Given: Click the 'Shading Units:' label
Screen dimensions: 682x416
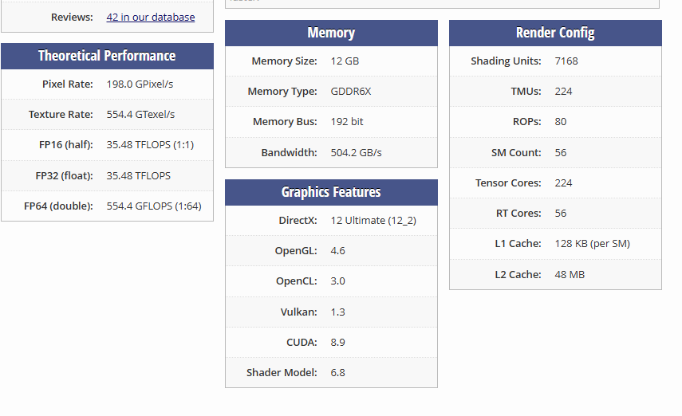Looking at the screenshot, I should [x=506, y=61].
